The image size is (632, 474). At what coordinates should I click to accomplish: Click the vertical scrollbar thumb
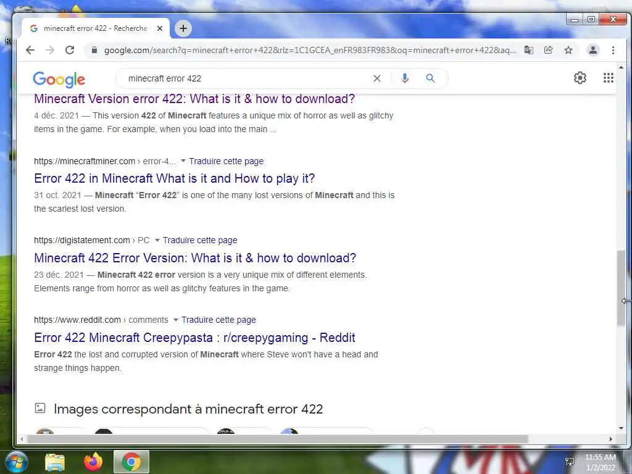[621, 288]
